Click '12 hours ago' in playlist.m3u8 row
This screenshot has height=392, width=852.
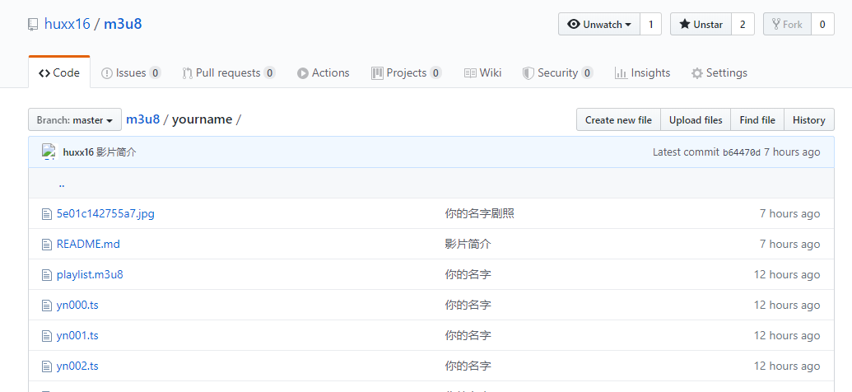pyautogui.click(x=787, y=274)
